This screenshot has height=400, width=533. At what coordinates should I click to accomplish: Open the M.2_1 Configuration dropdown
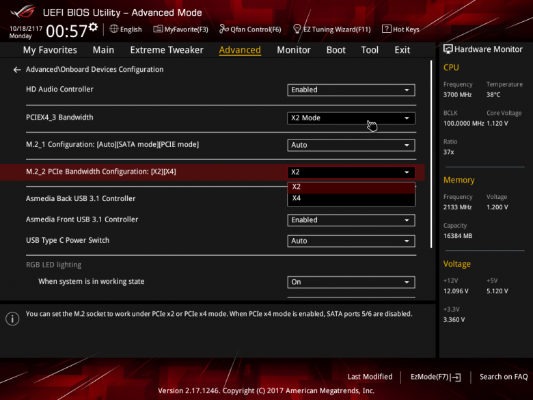[351, 145]
